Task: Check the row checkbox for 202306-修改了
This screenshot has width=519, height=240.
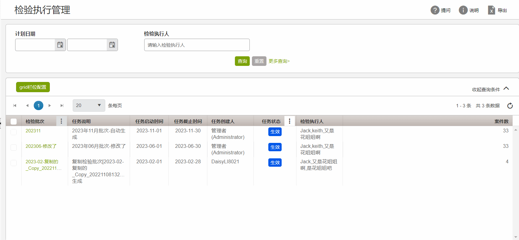Action: (x=14, y=148)
